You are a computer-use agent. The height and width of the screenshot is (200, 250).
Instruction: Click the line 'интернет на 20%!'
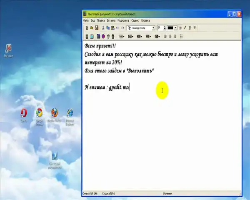pos(103,62)
